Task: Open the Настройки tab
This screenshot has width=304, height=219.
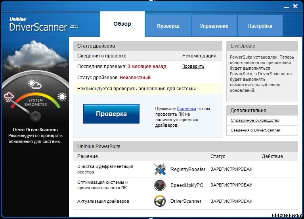Action: click(260, 26)
